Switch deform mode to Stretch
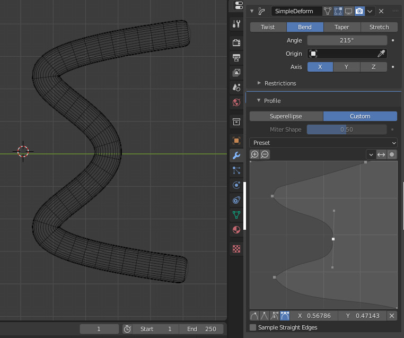The height and width of the screenshot is (338, 404). (379, 27)
